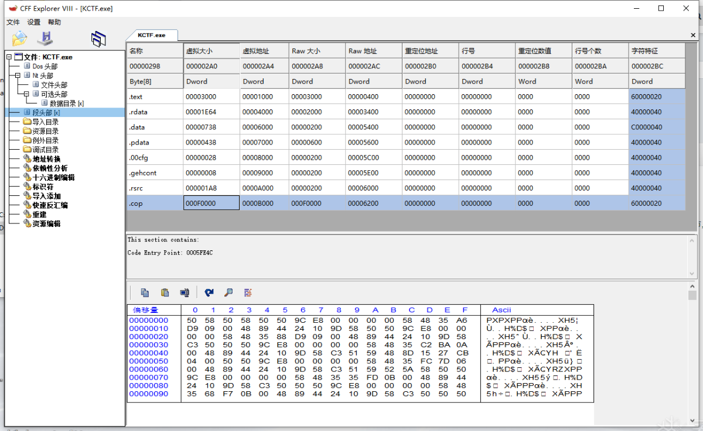Click the paste clipboard icon in hex toolbar
Viewport: 703px width, 431px height.
[x=165, y=292]
